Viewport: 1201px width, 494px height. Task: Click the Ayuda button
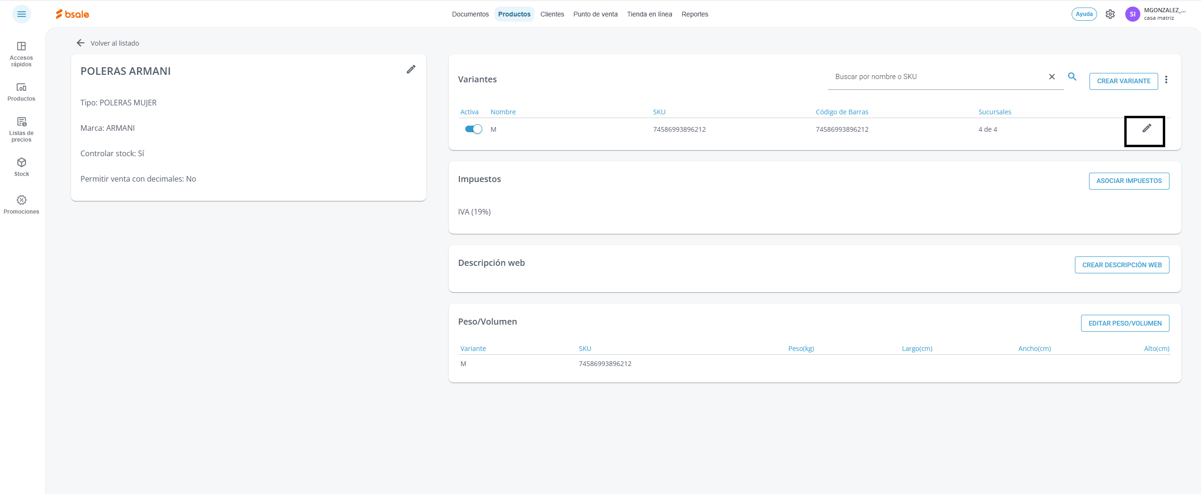coord(1084,14)
